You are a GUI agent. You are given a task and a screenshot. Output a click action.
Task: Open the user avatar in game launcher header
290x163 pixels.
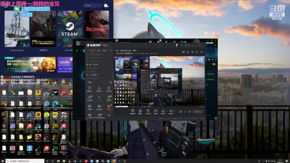tap(106, 5)
